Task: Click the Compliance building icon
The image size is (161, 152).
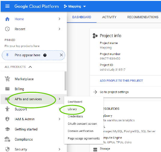Action: tap(7, 139)
